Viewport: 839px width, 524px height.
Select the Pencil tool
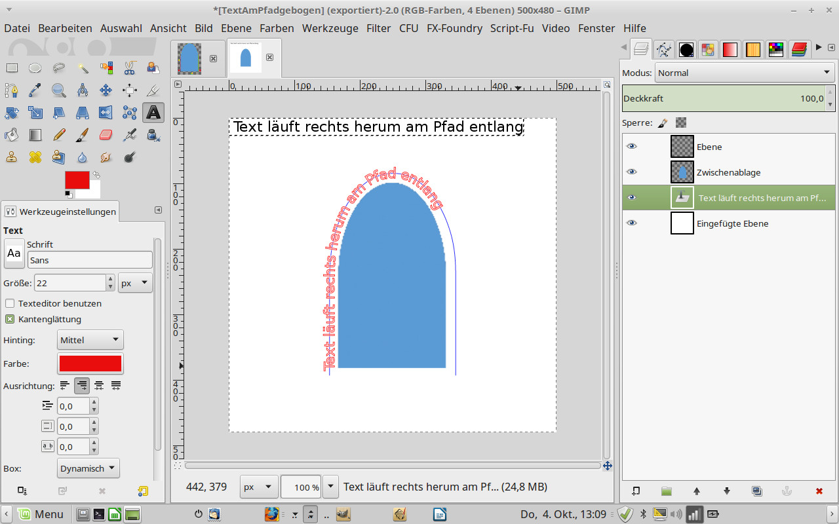(59, 135)
